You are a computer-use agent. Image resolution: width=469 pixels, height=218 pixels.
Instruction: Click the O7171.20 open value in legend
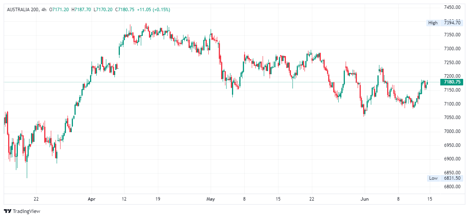click(x=59, y=9)
